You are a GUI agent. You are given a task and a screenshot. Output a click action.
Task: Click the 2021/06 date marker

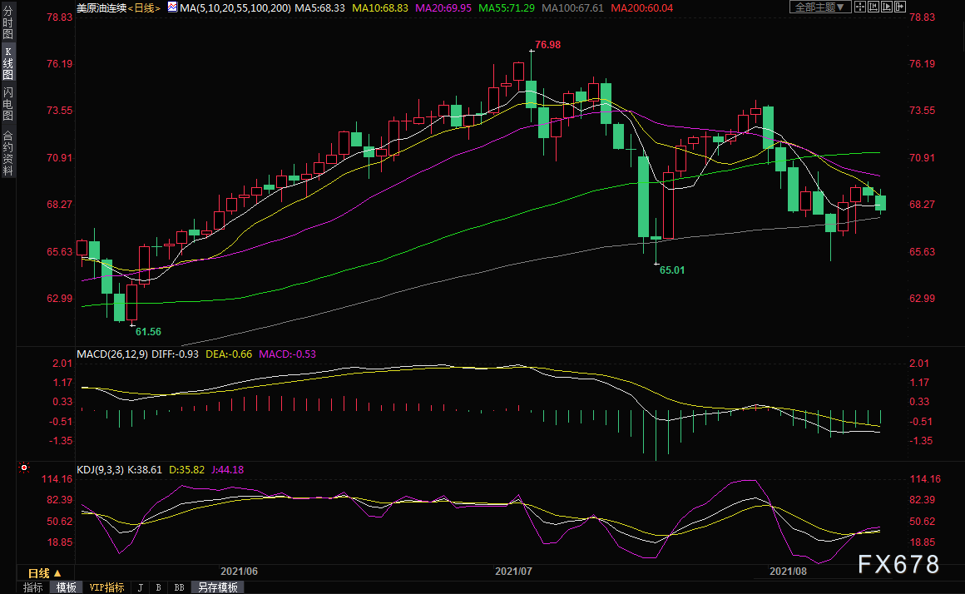[x=239, y=572]
